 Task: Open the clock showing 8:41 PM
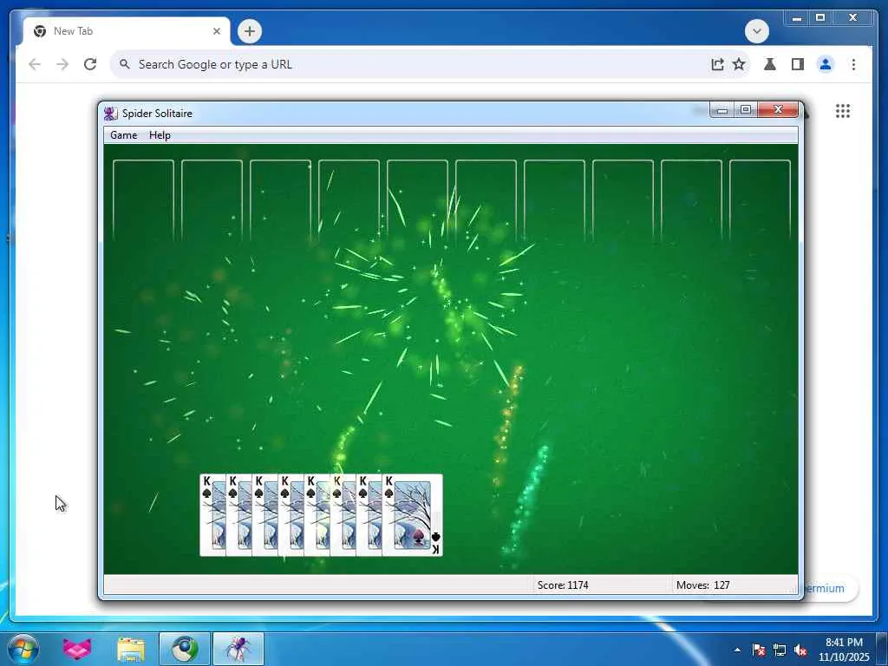pyautogui.click(x=844, y=650)
